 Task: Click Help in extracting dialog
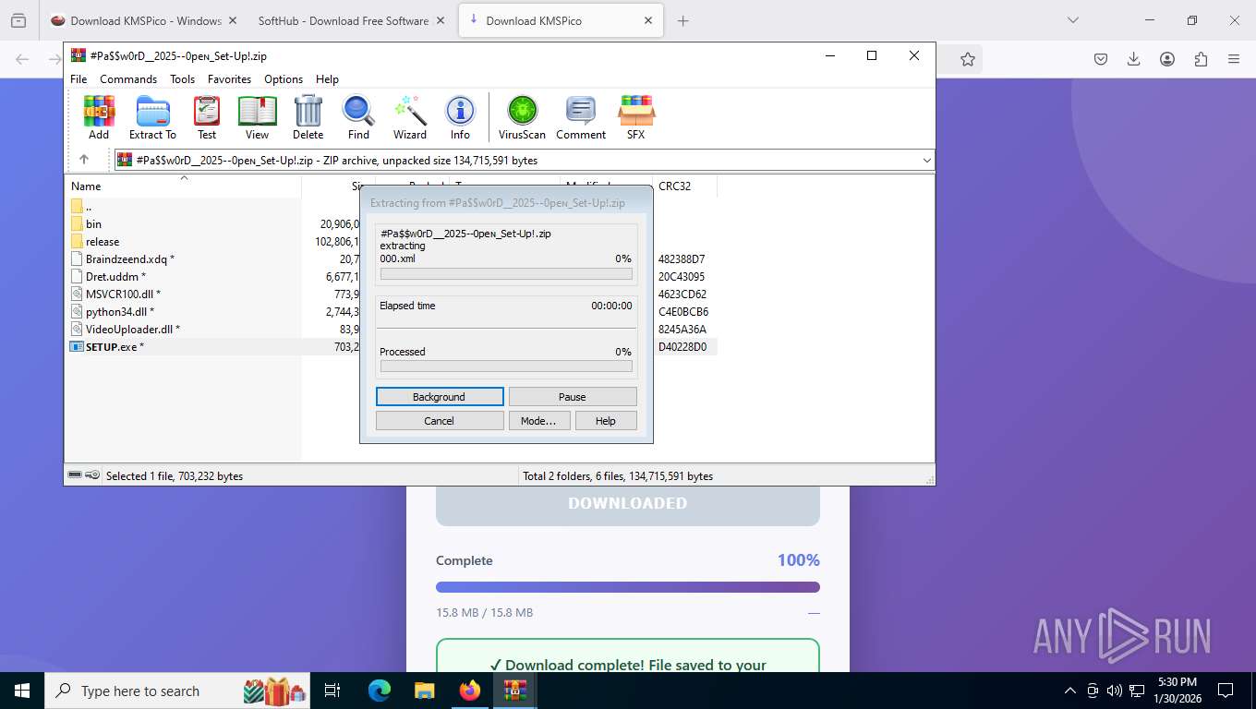pos(606,421)
